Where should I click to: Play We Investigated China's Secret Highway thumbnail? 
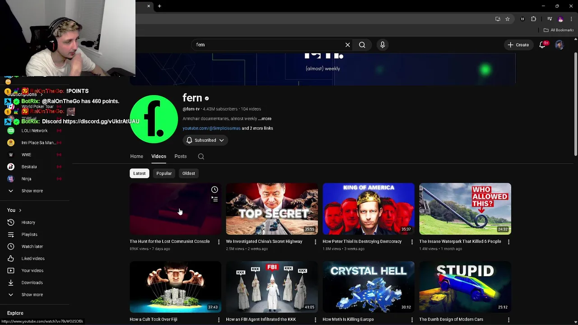tap(272, 209)
